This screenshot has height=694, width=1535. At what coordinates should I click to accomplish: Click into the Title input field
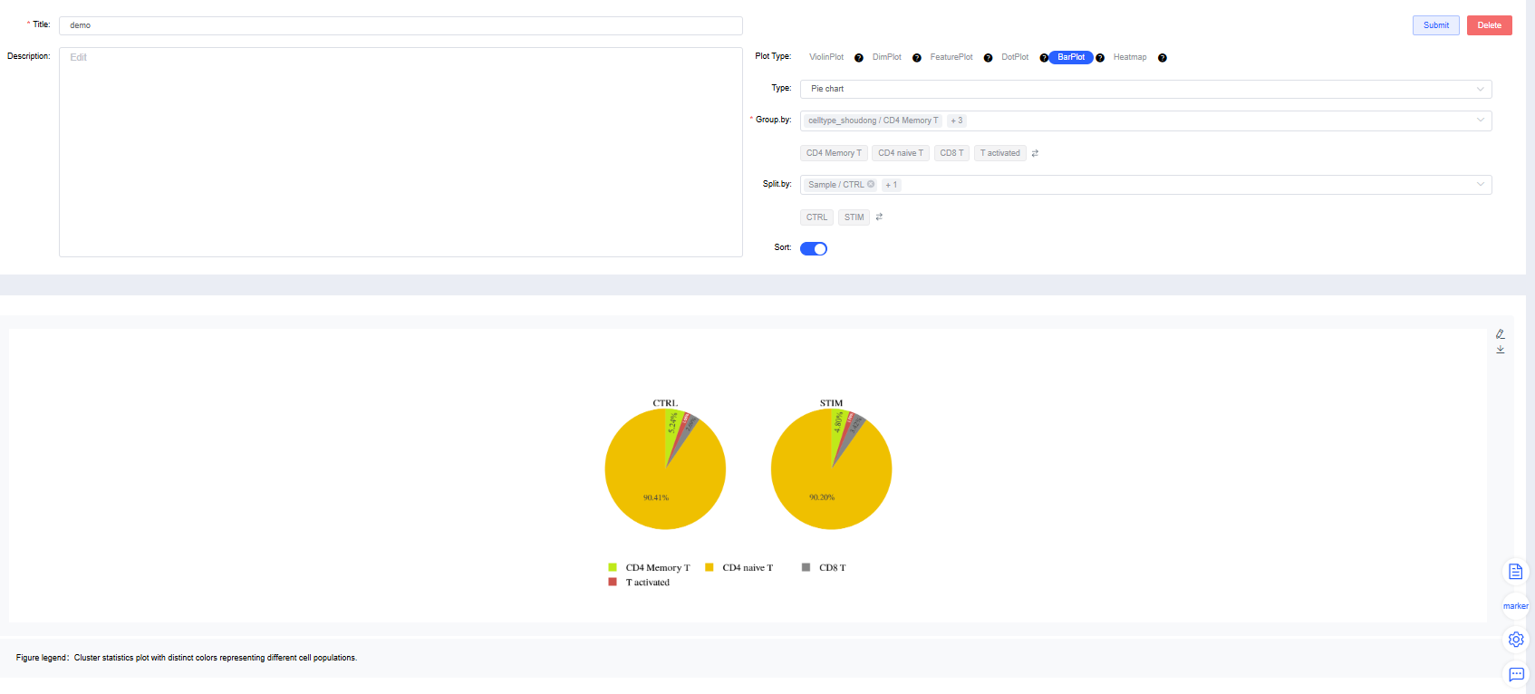(401, 25)
